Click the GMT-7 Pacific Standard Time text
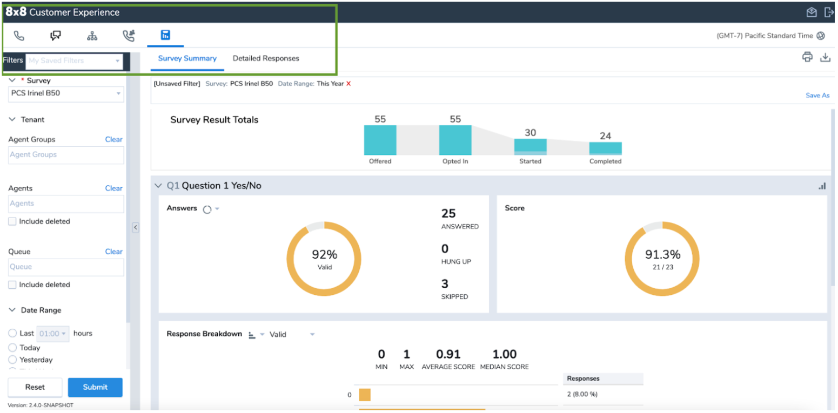The height and width of the screenshot is (413, 838). coord(765,36)
